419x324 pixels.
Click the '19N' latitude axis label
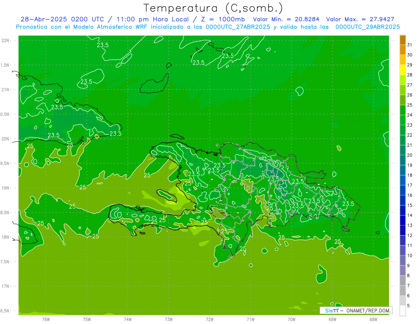coord(6,188)
